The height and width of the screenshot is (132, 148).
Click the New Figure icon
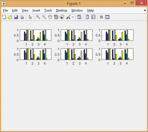pos(4,17)
